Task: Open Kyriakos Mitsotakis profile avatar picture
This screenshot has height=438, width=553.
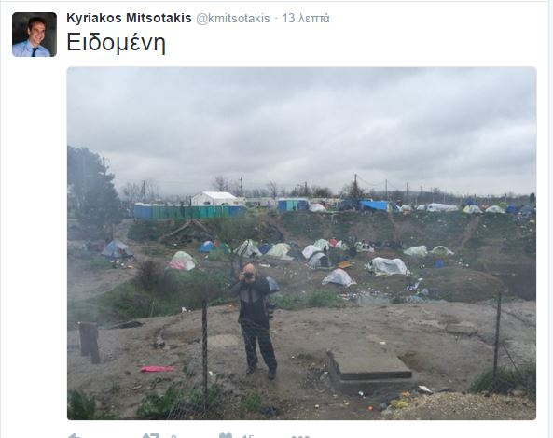Action: point(35,35)
